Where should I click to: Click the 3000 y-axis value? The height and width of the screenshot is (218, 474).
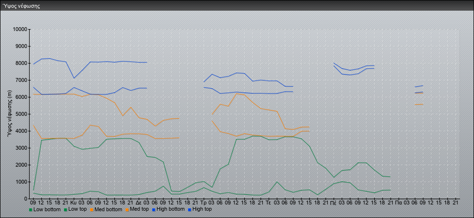(21, 148)
